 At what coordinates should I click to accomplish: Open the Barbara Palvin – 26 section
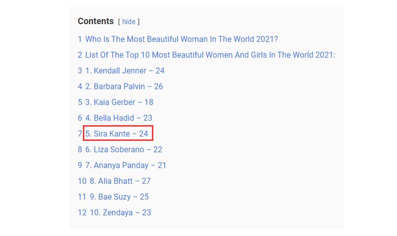[124, 87]
